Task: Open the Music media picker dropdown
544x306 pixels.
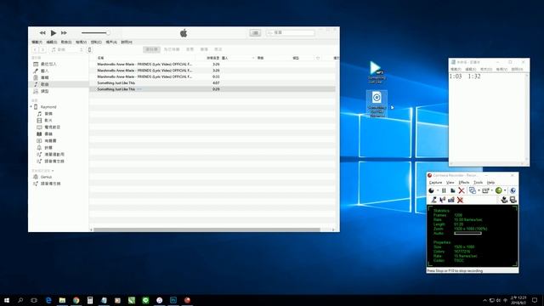Action: pyautogui.click(x=67, y=50)
